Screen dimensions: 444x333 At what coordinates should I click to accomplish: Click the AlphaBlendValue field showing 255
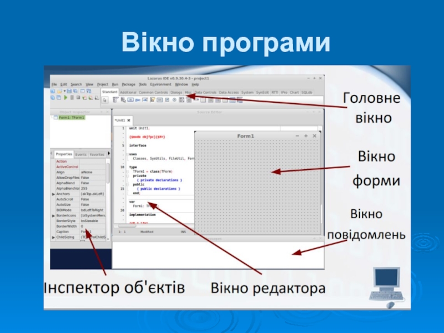pos(93,188)
